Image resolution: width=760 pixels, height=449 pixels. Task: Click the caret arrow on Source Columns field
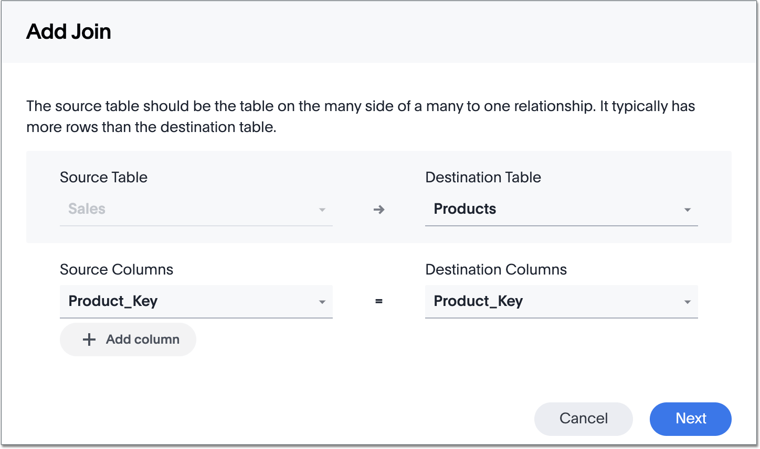pyautogui.click(x=322, y=302)
